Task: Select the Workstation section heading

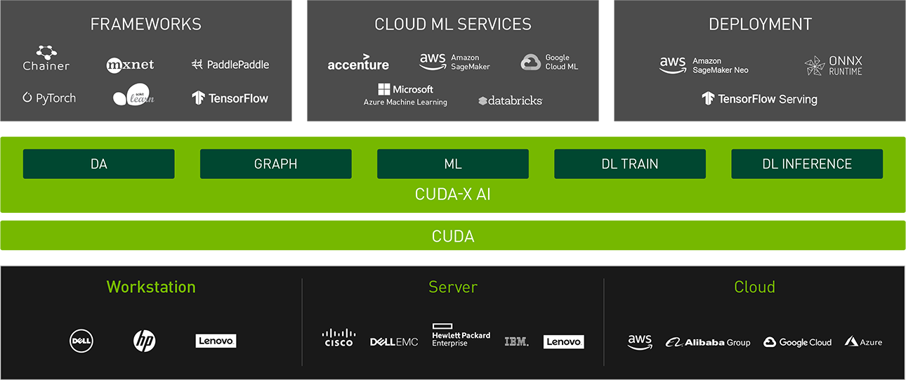Action: (151, 287)
